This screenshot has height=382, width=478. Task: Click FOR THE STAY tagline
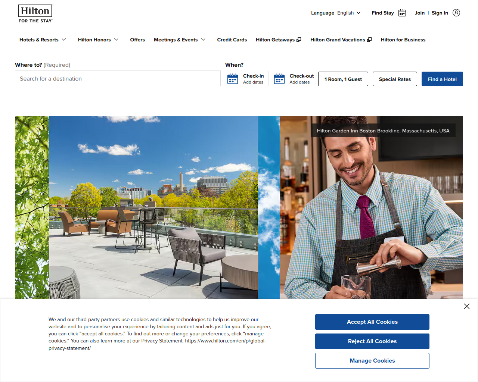[35, 21]
